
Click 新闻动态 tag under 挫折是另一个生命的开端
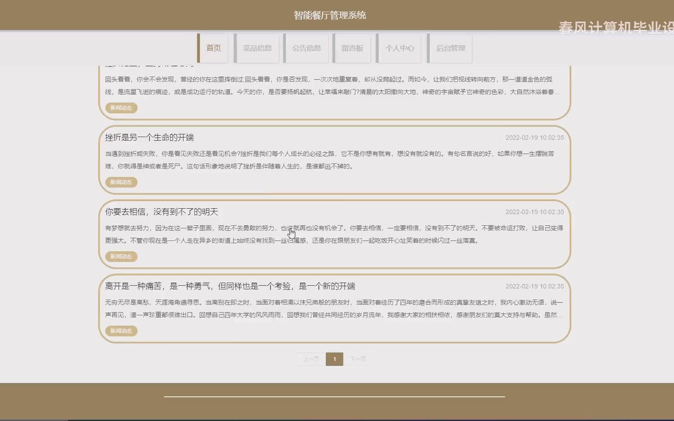click(x=121, y=182)
